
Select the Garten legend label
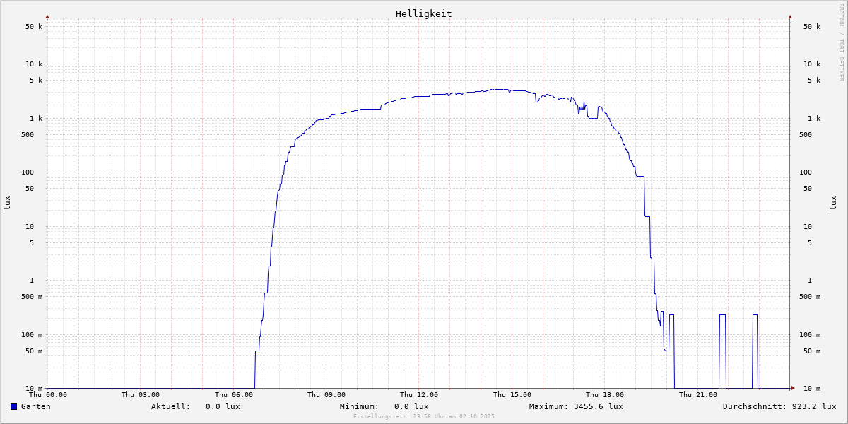(x=36, y=406)
